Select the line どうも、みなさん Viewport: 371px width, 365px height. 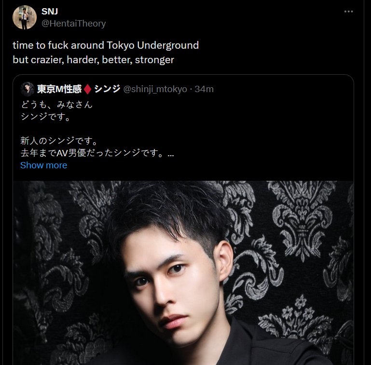pos(56,105)
